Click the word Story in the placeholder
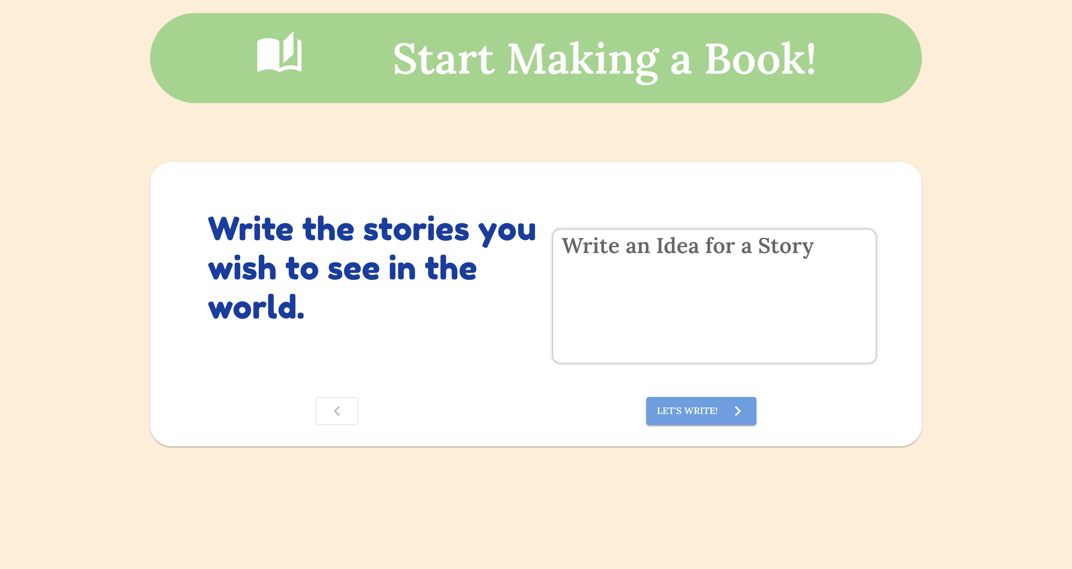Image resolution: width=1072 pixels, height=569 pixels. coord(786,247)
